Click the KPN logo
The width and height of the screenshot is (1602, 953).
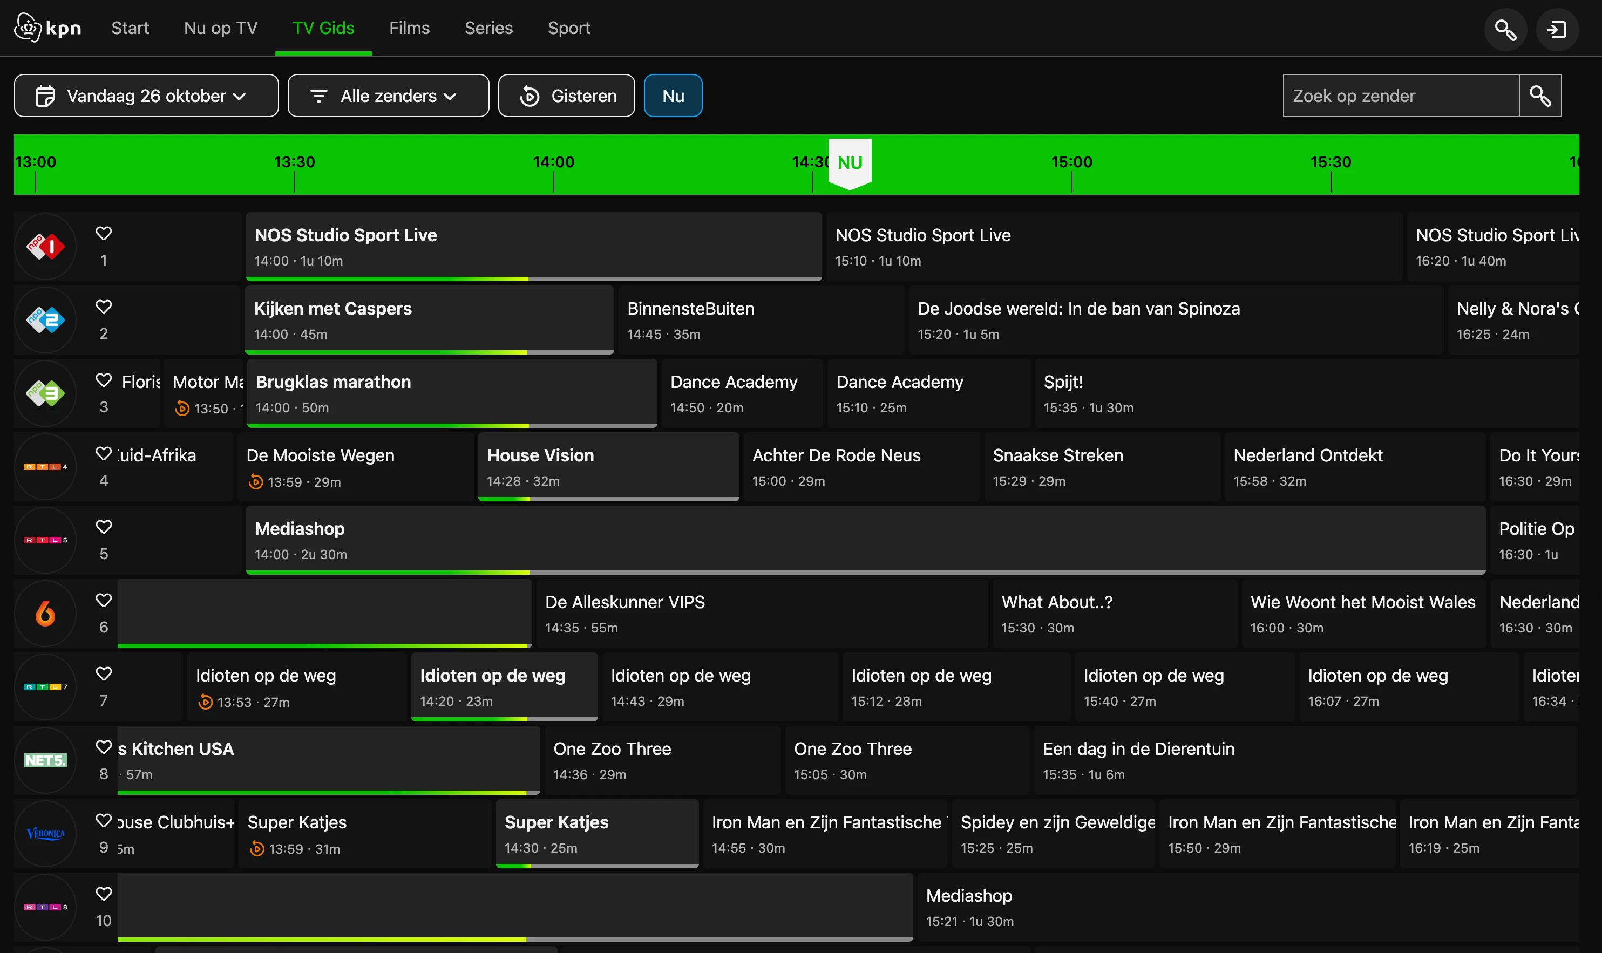[x=48, y=28]
